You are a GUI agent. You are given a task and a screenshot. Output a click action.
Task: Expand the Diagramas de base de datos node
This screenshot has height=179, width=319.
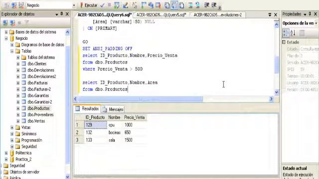[12, 45]
